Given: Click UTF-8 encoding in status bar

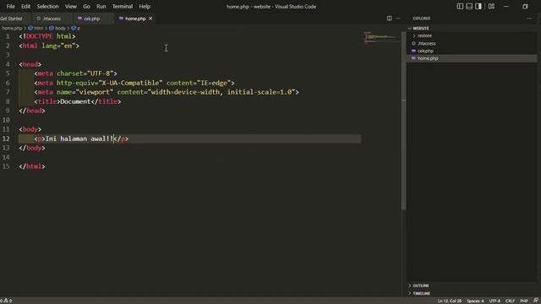Looking at the screenshot, I should click(x=495, y=301).
